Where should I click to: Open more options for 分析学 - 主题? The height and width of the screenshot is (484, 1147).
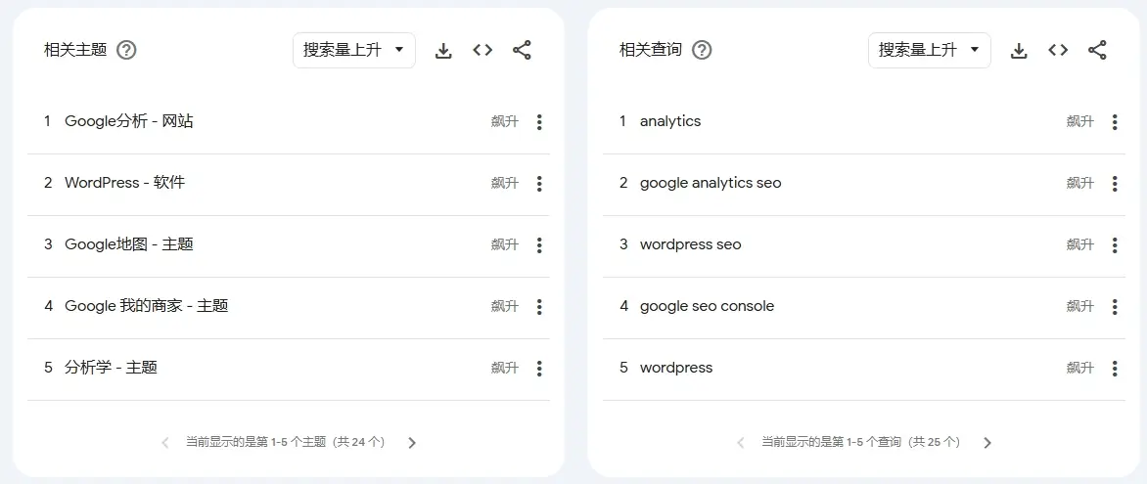coord(539,368)
